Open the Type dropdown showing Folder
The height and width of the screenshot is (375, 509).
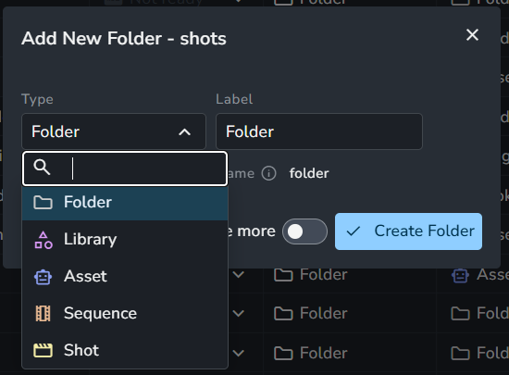(114, 131)
